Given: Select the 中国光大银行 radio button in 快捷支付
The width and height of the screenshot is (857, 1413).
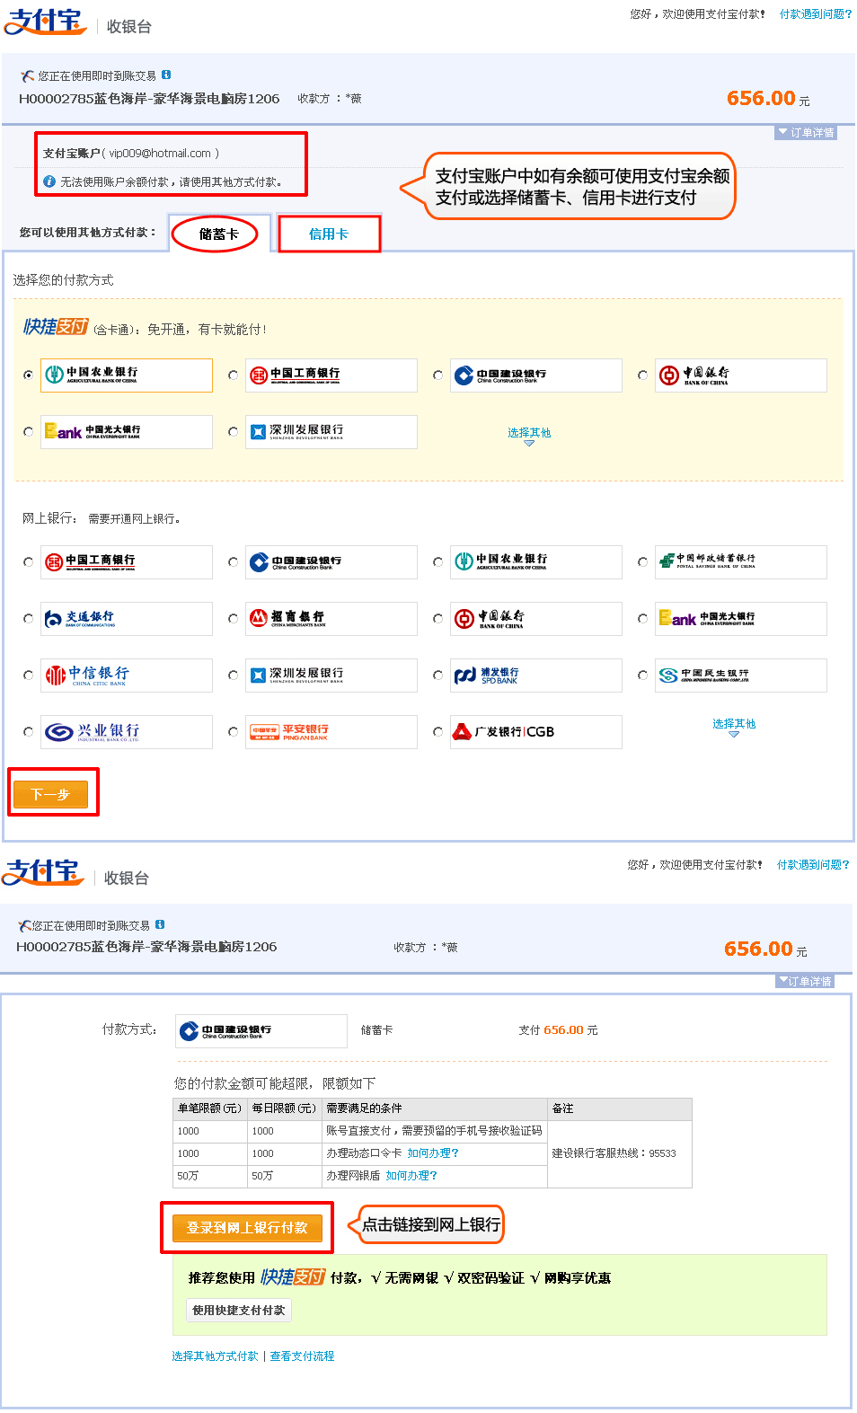Looking at the screenshot, I should coord(29,432).
